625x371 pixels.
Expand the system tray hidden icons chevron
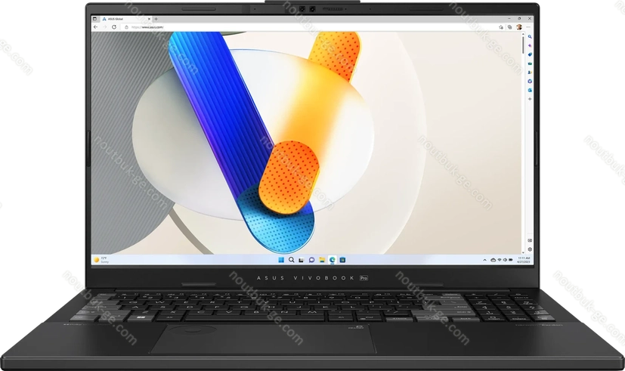486,260
